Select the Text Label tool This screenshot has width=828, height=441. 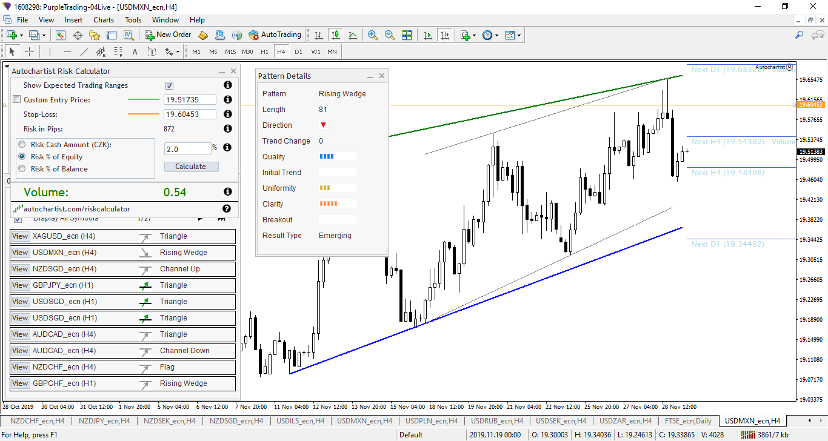[152, 51]
